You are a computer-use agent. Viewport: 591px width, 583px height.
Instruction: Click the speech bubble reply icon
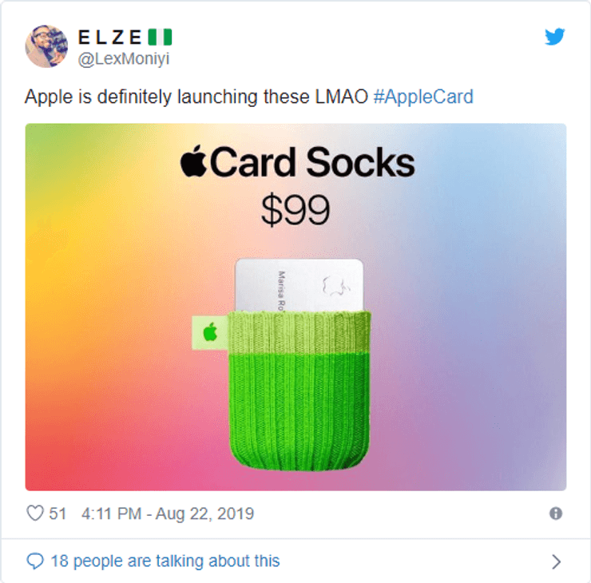coord(35,561)
